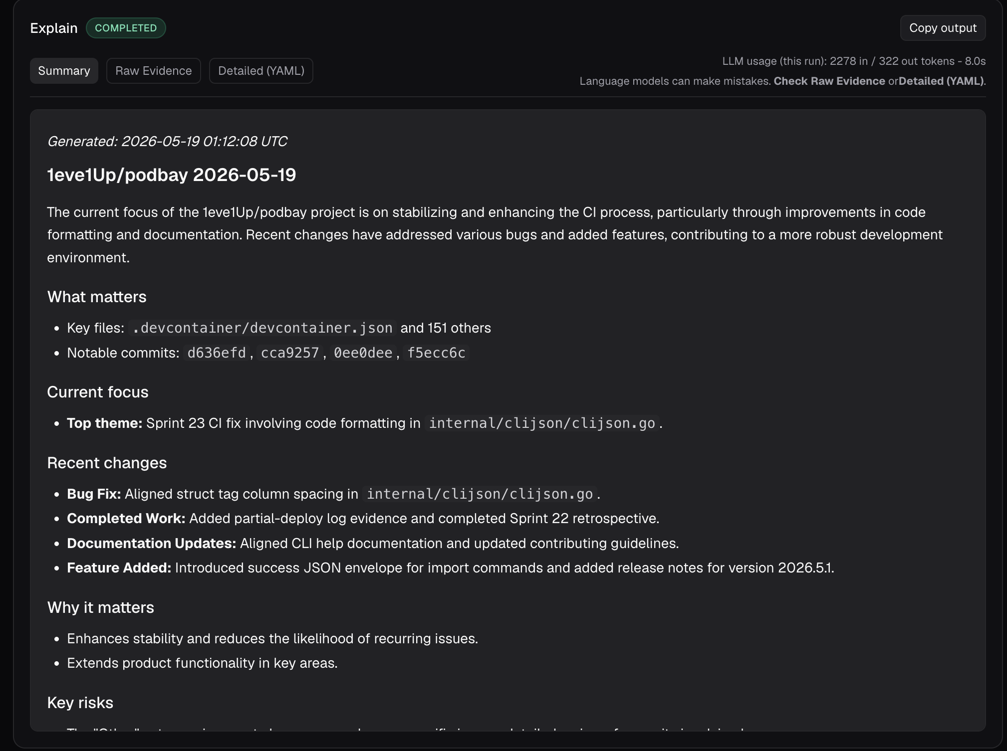
Task: Click the 'Key risks' heading
Action: (x=80, y=703)
